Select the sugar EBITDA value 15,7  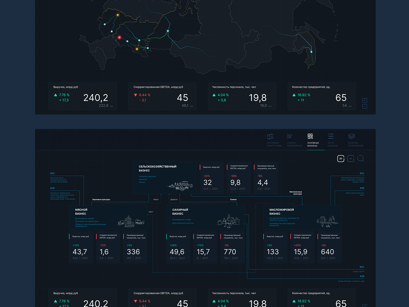(203, 252)
